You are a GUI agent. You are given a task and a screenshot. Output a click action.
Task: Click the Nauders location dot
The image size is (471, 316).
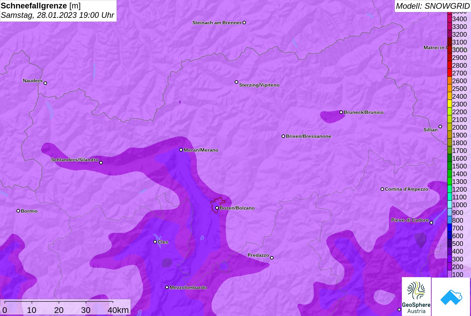click(45, 83)
